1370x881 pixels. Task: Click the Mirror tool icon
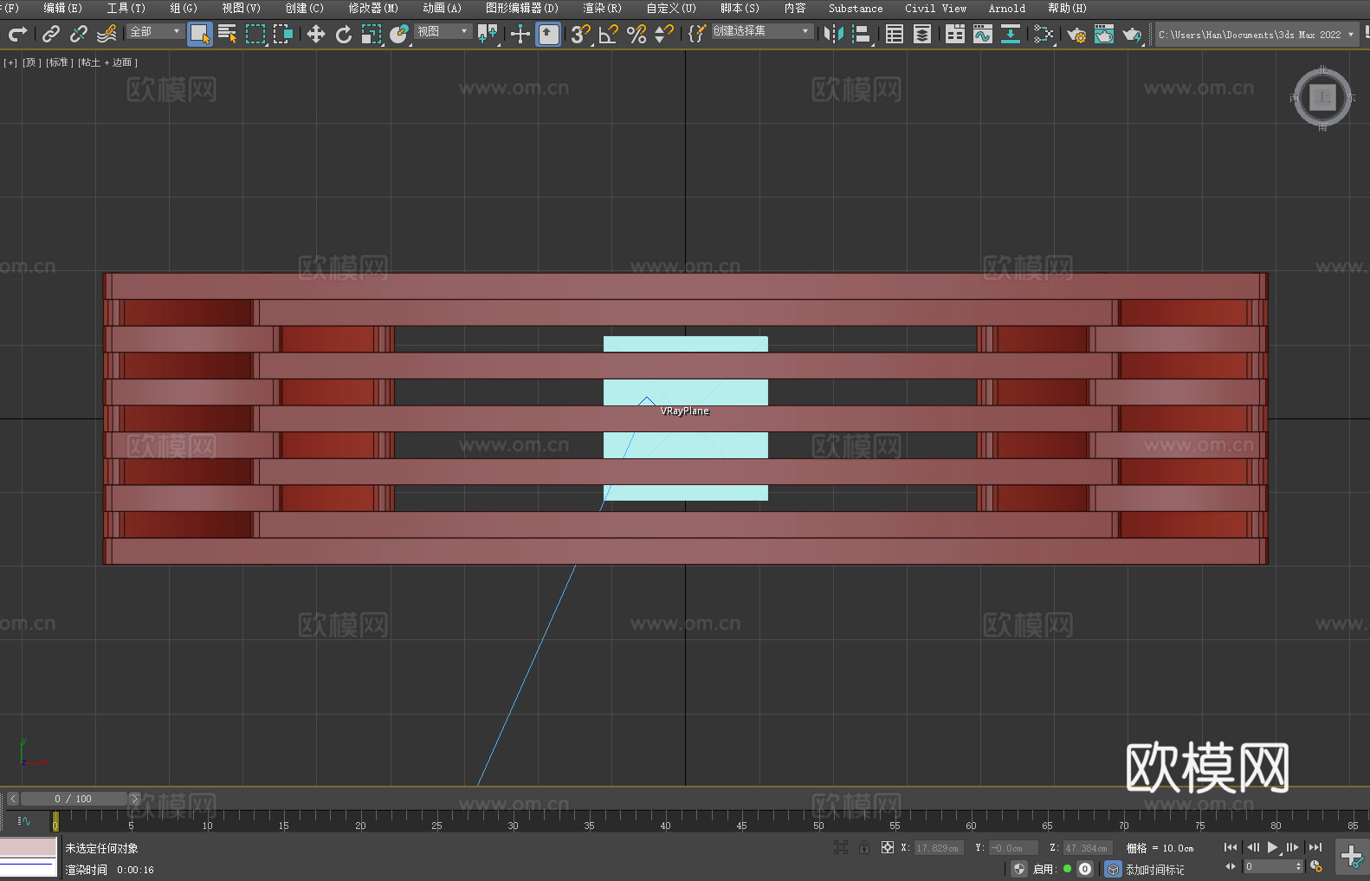[x=834, y=34]
